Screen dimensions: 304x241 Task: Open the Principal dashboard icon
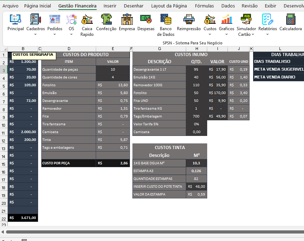coord(15,19)
